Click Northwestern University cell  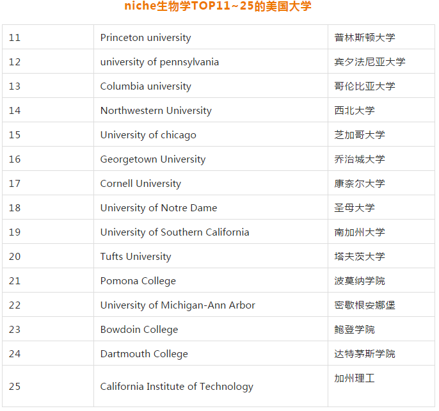coord(211,110)
